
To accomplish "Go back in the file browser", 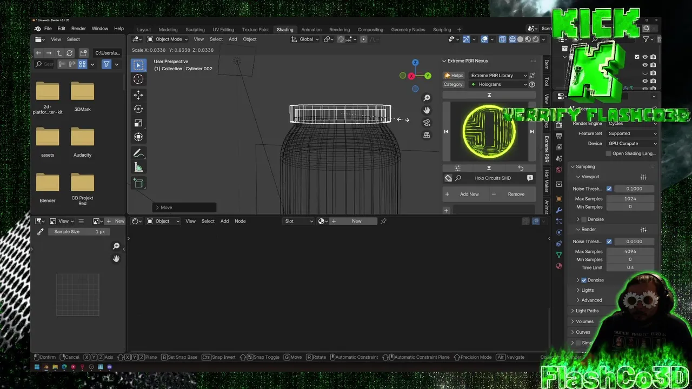I will tap(38, 53).
